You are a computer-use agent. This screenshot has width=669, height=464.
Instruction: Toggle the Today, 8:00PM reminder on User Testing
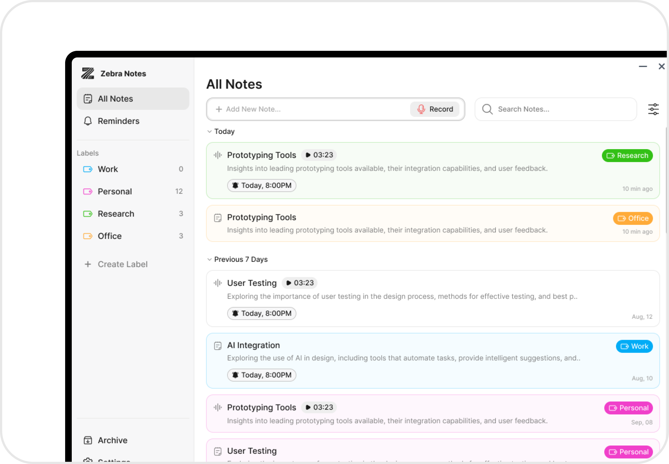tap(261, 313)
